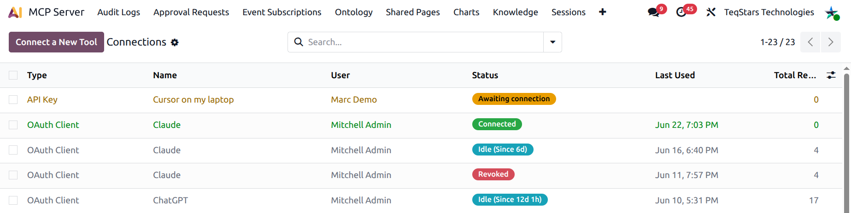Open the TeqStars Technologies company switcher
851x213 pixels.
click(x=769, y=12)
